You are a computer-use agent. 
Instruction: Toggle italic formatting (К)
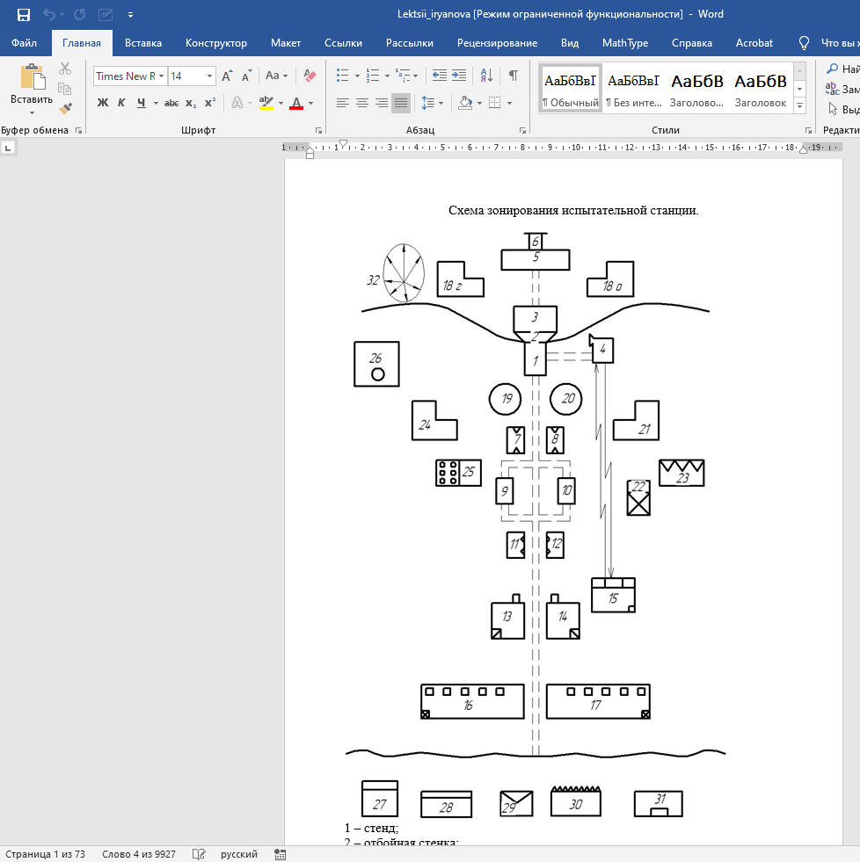click(121, 103)
